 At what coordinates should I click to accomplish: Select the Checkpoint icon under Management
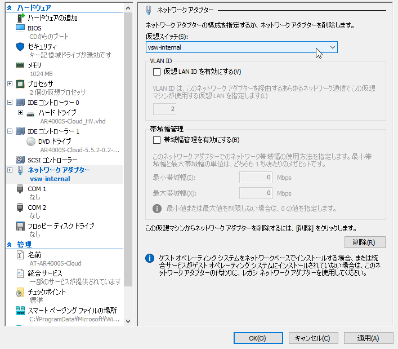pyautogui.click(x=20, y=292)
